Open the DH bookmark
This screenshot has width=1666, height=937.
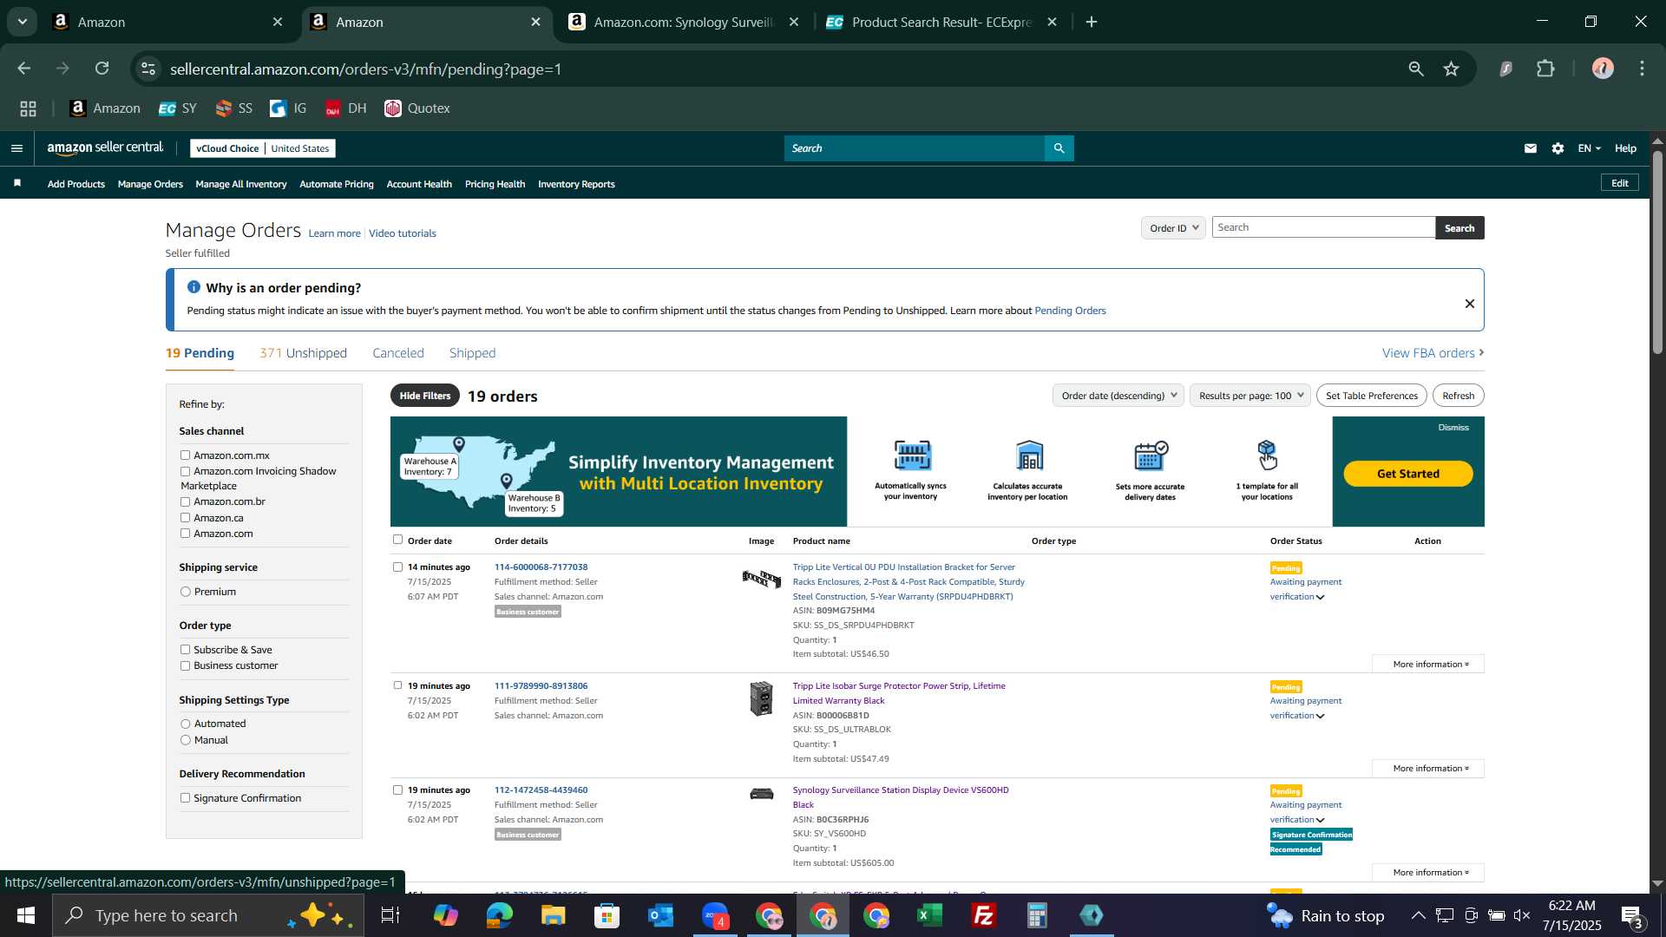(345, 108)
